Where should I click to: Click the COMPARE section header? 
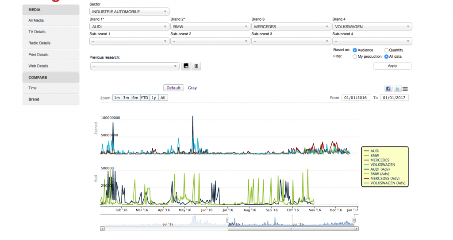51,78
